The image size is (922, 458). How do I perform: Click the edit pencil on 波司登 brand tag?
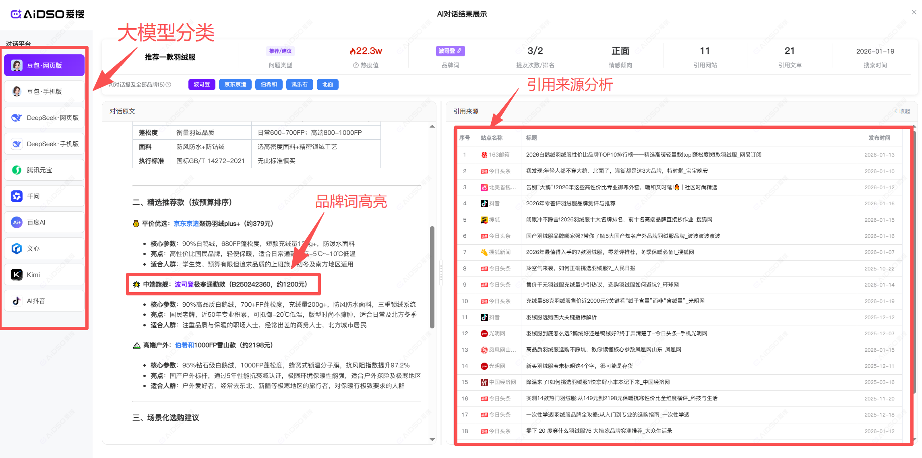[460, 51]
